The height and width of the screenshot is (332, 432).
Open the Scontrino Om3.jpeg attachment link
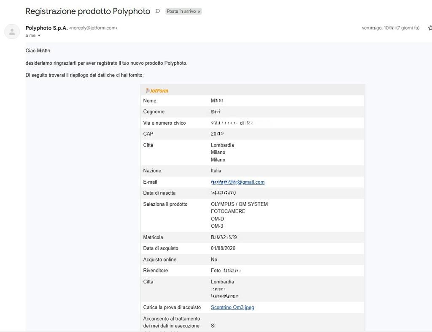(232, 308)
